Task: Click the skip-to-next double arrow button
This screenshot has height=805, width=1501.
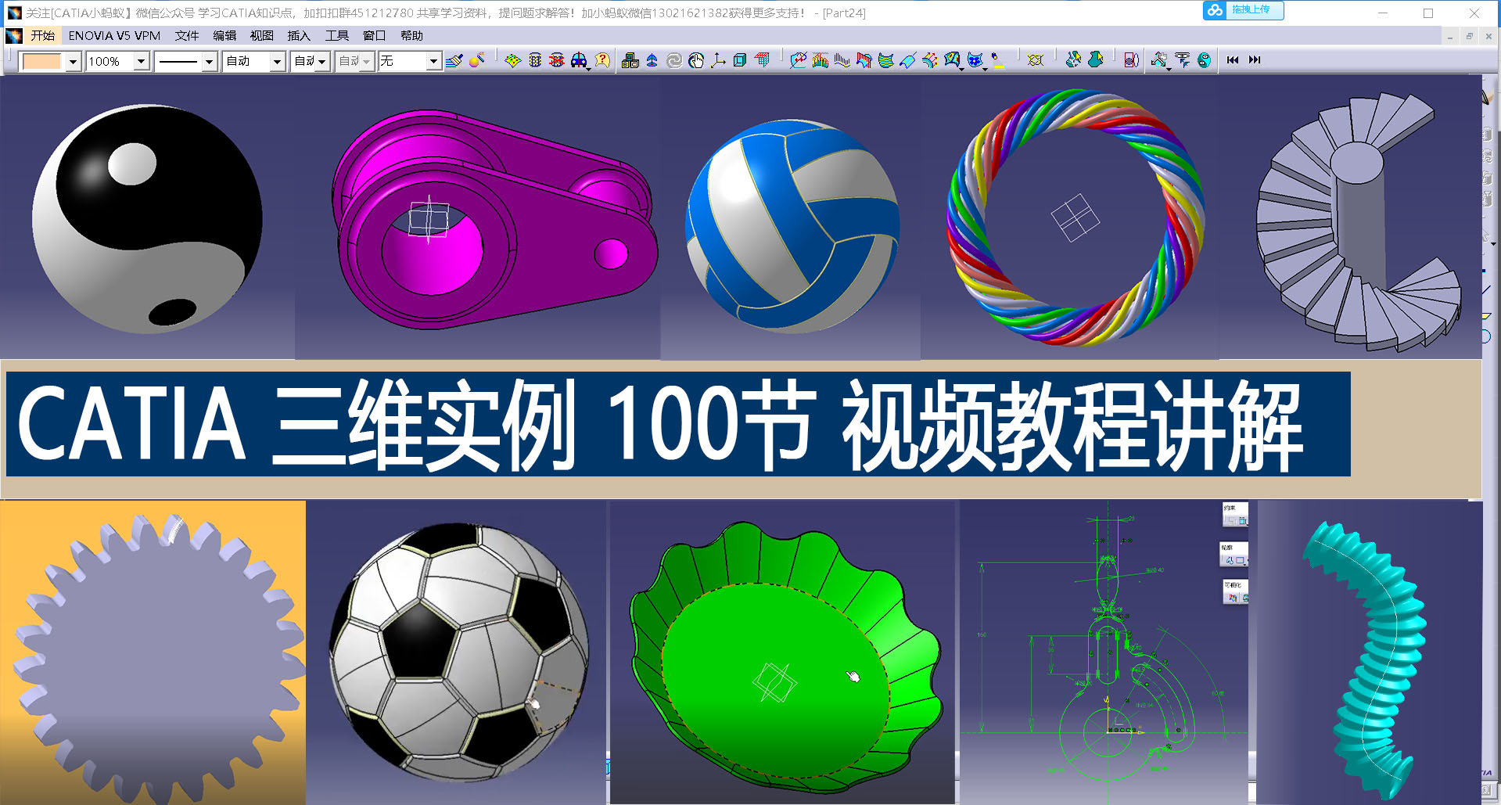Action: (1255, 60)
